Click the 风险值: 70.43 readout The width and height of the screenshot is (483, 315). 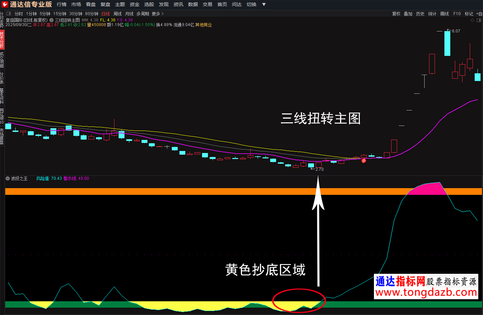[x=49, y=179]
